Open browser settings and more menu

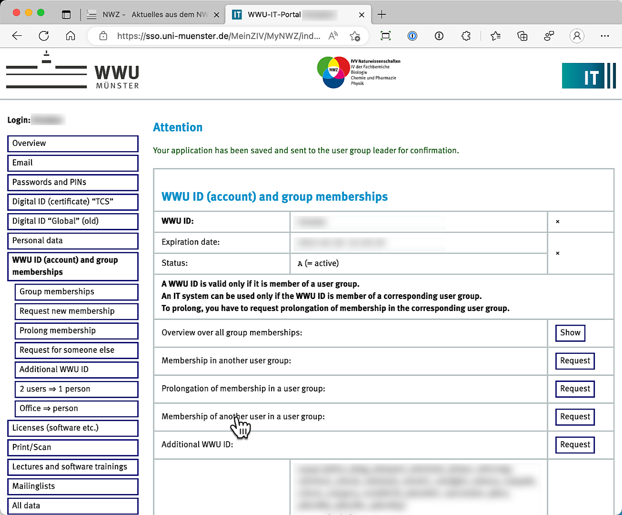(604, 36)
